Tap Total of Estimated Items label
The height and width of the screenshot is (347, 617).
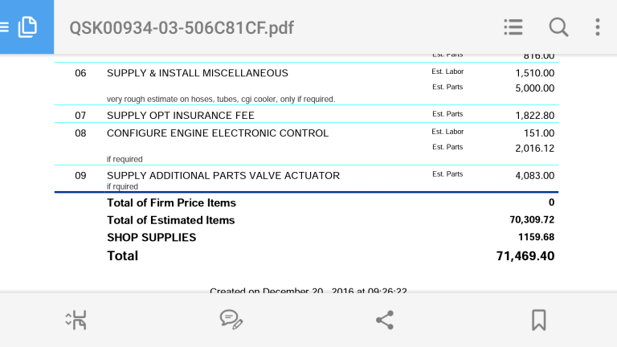pyautogui.click(x=171, y=220)
